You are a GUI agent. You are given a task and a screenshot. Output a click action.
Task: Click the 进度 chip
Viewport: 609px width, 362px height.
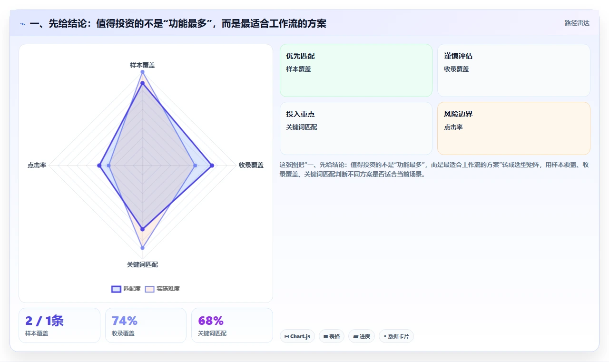pos(362,336)
